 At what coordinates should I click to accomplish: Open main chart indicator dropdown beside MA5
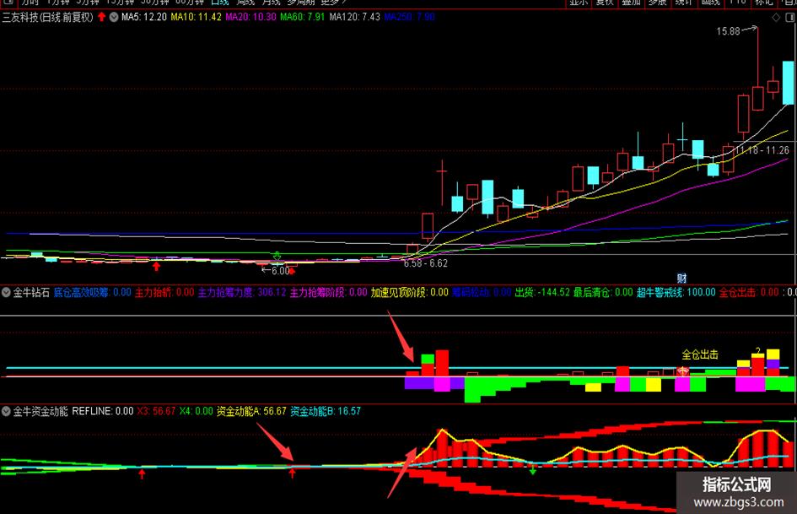[x=114, y=17]
